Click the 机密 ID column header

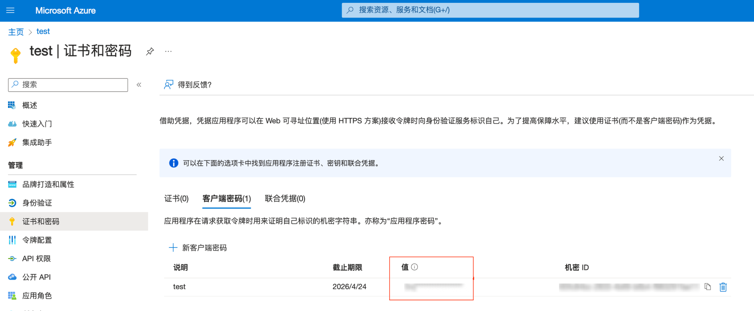pyautogui.click(x=577, y=267)
